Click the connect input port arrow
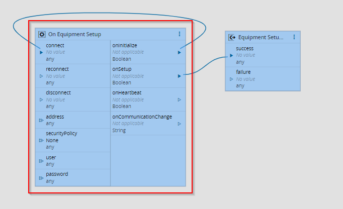The height and width of the screenshot is (209, 343). point(41,52)
